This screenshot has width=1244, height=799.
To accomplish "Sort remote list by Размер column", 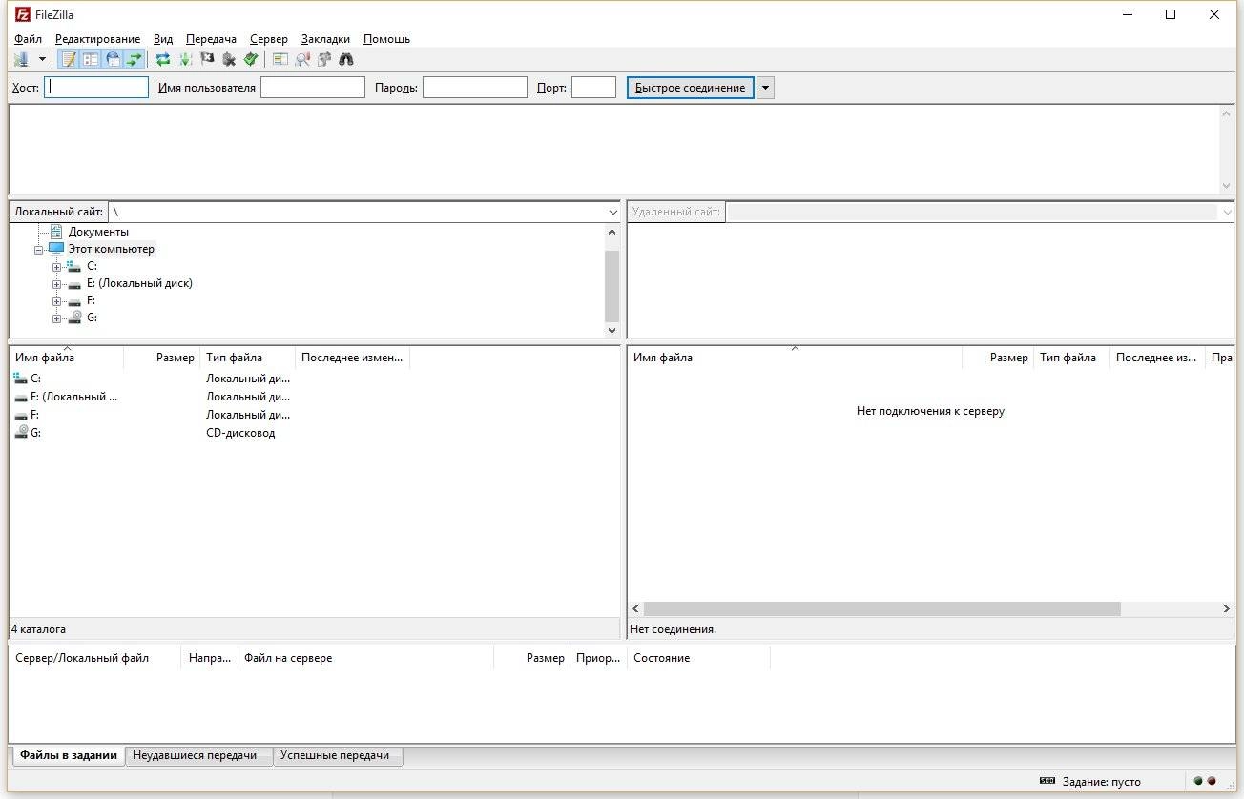I will pos(998,358).
